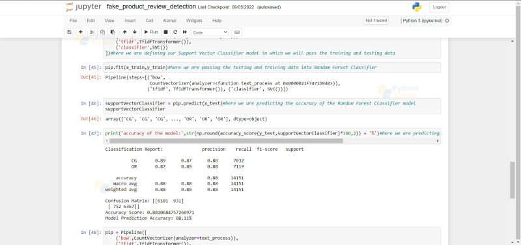Click left arrow of cell 47 scrollbar
The width and height of the screenshot is (521, 245).
[107, 141]
